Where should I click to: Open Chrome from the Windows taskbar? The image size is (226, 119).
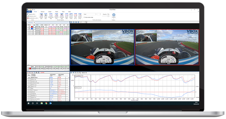[x=47, y=103]
